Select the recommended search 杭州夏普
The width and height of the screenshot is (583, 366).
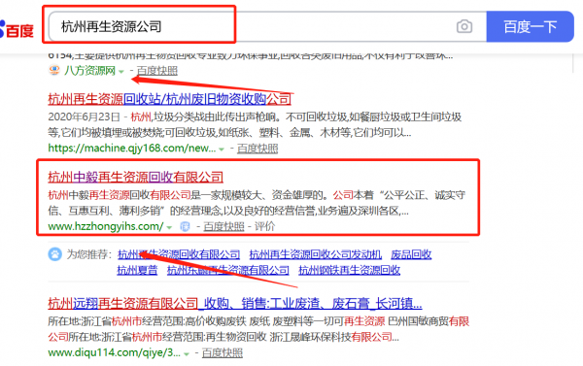click(x=137, y=270)
